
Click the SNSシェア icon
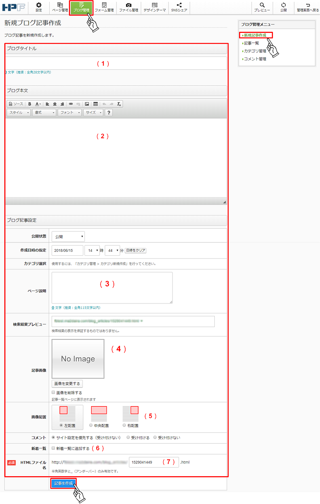tap(179, 7)
